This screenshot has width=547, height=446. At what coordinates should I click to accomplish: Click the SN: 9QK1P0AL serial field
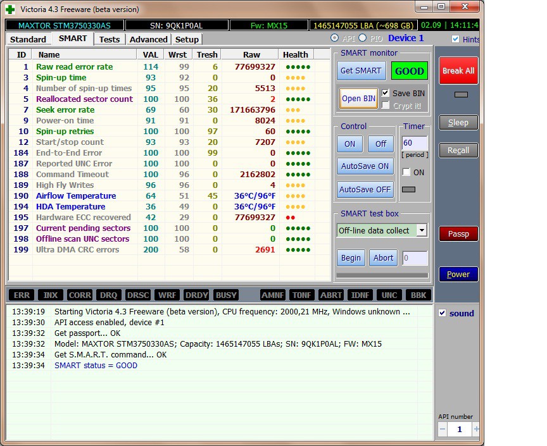[x=177, y=25]
